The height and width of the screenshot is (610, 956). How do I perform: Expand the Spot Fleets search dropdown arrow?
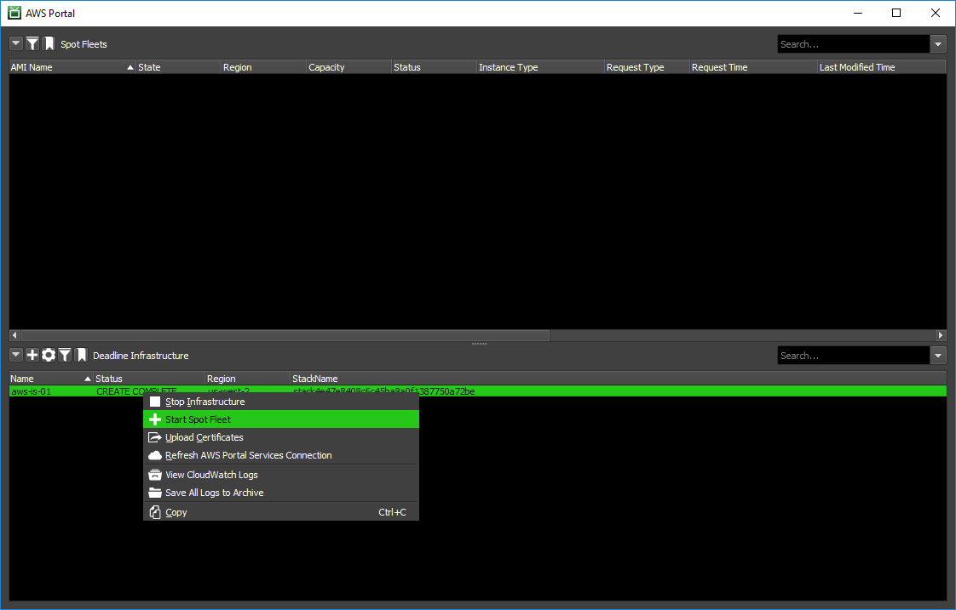938,44
